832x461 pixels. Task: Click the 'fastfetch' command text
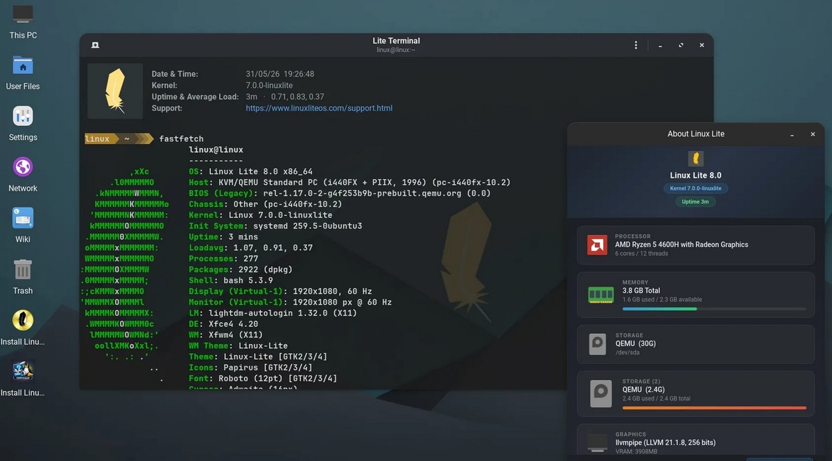pos(181,139)
